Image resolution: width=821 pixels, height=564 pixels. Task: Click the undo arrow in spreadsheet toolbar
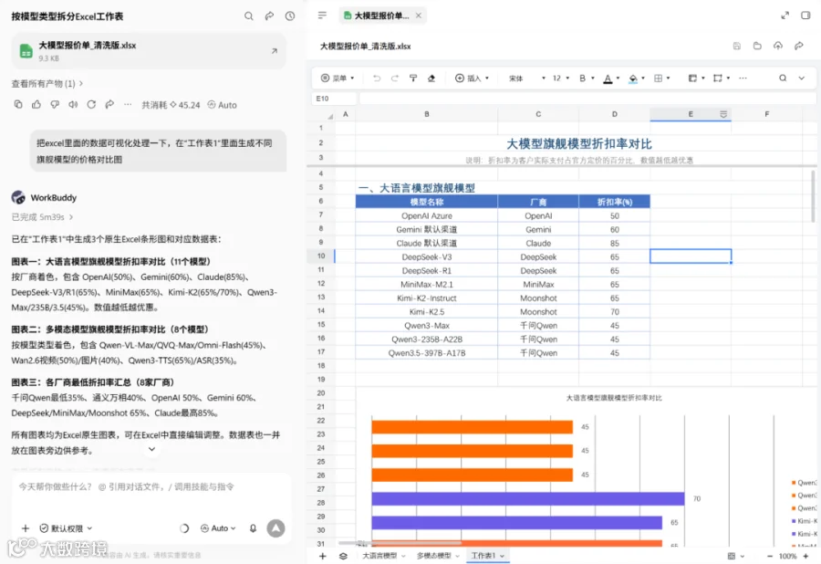[377, 78]
